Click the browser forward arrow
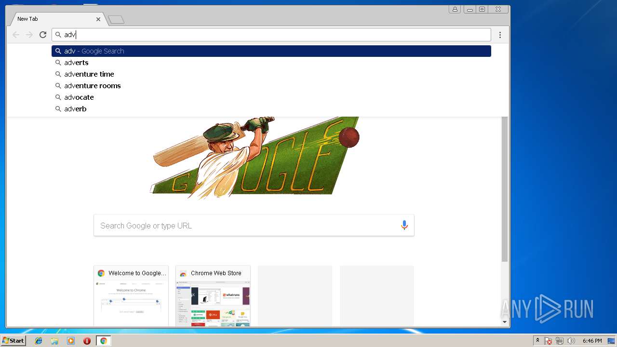Screen dimensions: 617x347 pos(29,35)
